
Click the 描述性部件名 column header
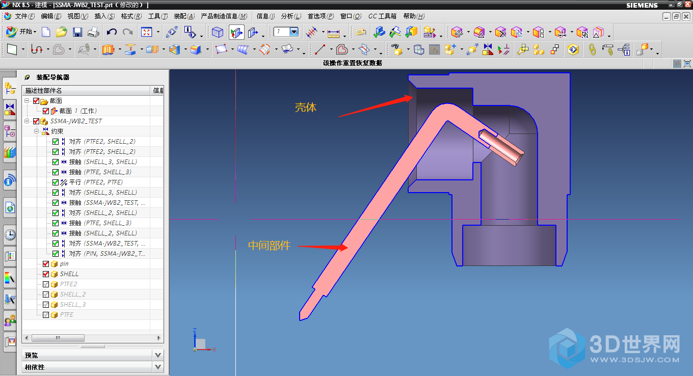coord(87,91)
